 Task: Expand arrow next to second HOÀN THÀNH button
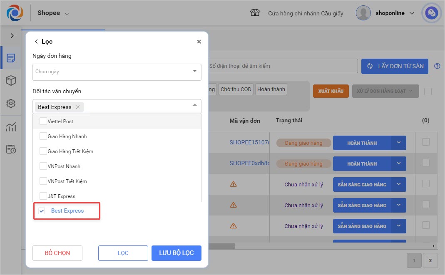pyautogui.click(x=399, y=164)
